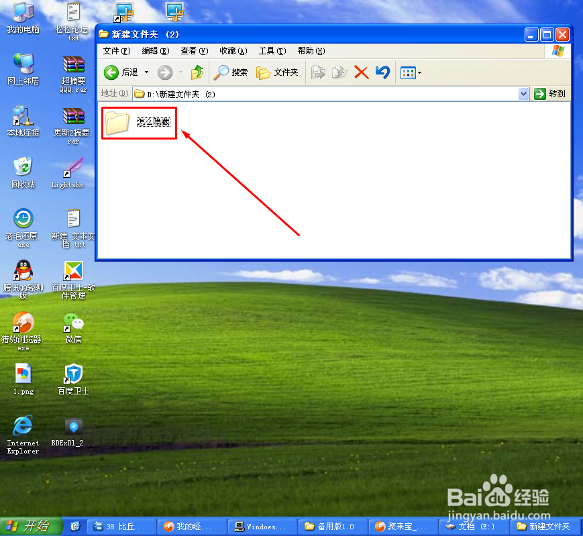This screenshot has height=536, width=583.
Task: Select 1.png image file icon
Action: 23,379
